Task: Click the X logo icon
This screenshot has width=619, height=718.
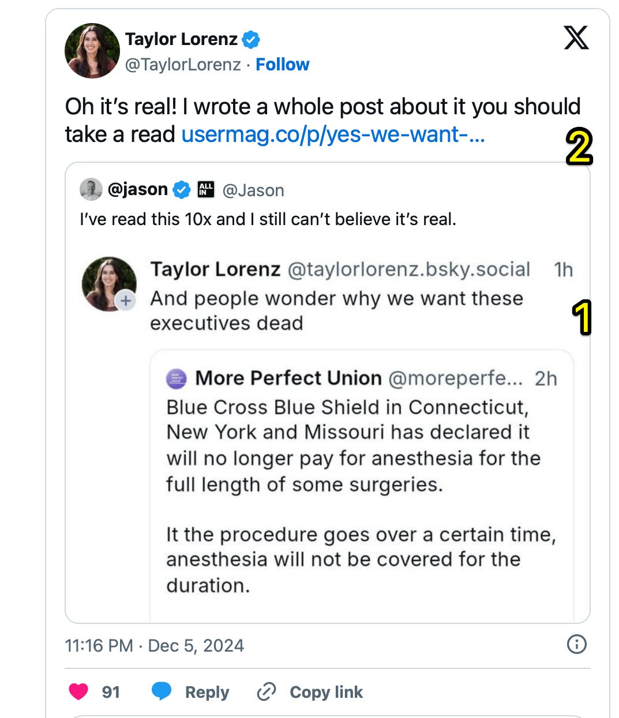Action: pyautogui.click(x=576, y=38)
